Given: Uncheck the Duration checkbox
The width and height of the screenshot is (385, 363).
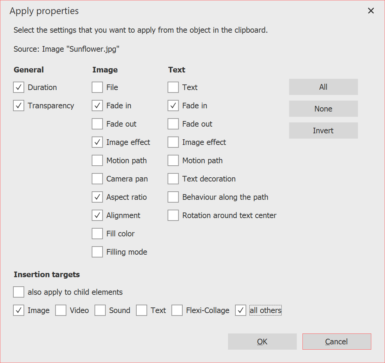Looking at the screenshot, I should tap(19, 87).
